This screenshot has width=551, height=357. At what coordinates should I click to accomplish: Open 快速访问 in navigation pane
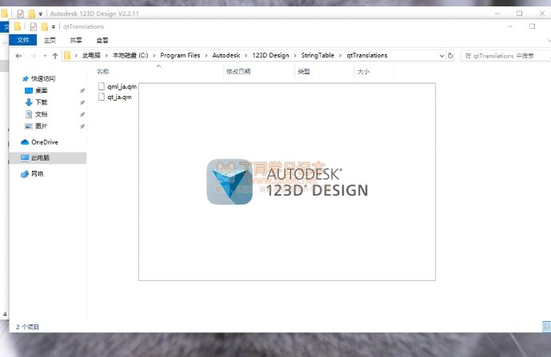pos(43,78)
